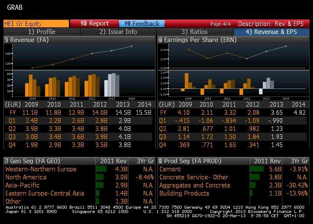Click the FY 2011 EPS value 3.32

[230, 113]
